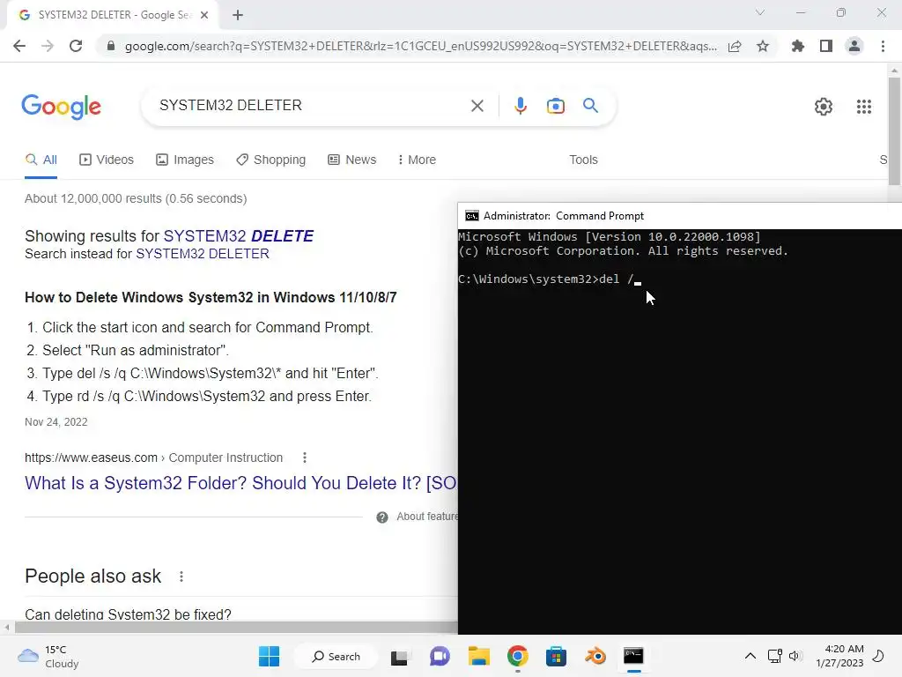Click Command Prompt taskbar icon

[x=633, y=656]
